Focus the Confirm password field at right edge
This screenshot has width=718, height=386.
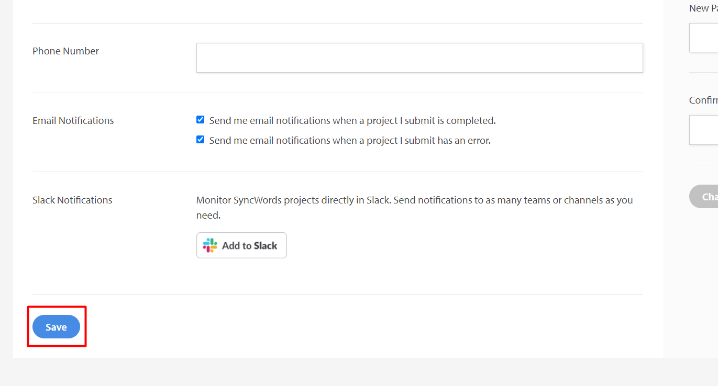[x=703, y=130]
